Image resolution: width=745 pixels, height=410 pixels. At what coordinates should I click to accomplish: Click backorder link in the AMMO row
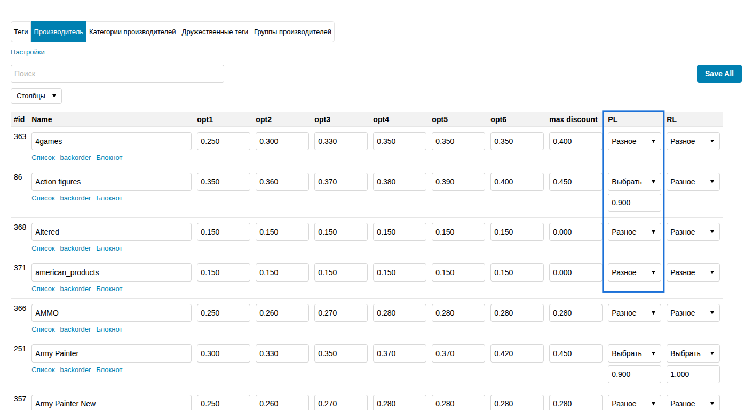click(x=75, y=329)
